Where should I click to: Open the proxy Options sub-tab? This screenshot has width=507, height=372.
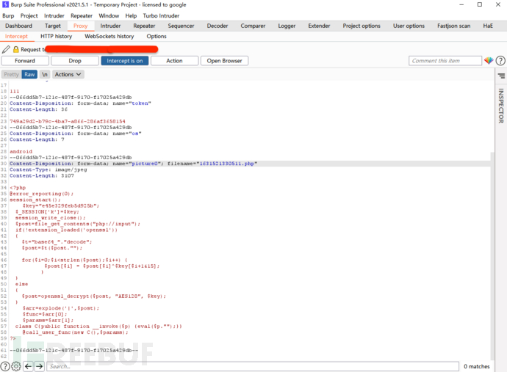coord(157,36)
